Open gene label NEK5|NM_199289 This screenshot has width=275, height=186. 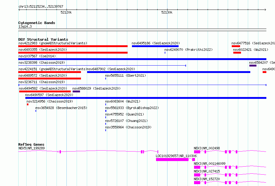coord(32,148)
